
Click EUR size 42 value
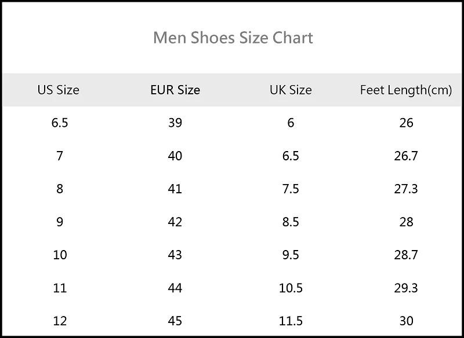tap(175, 222)
